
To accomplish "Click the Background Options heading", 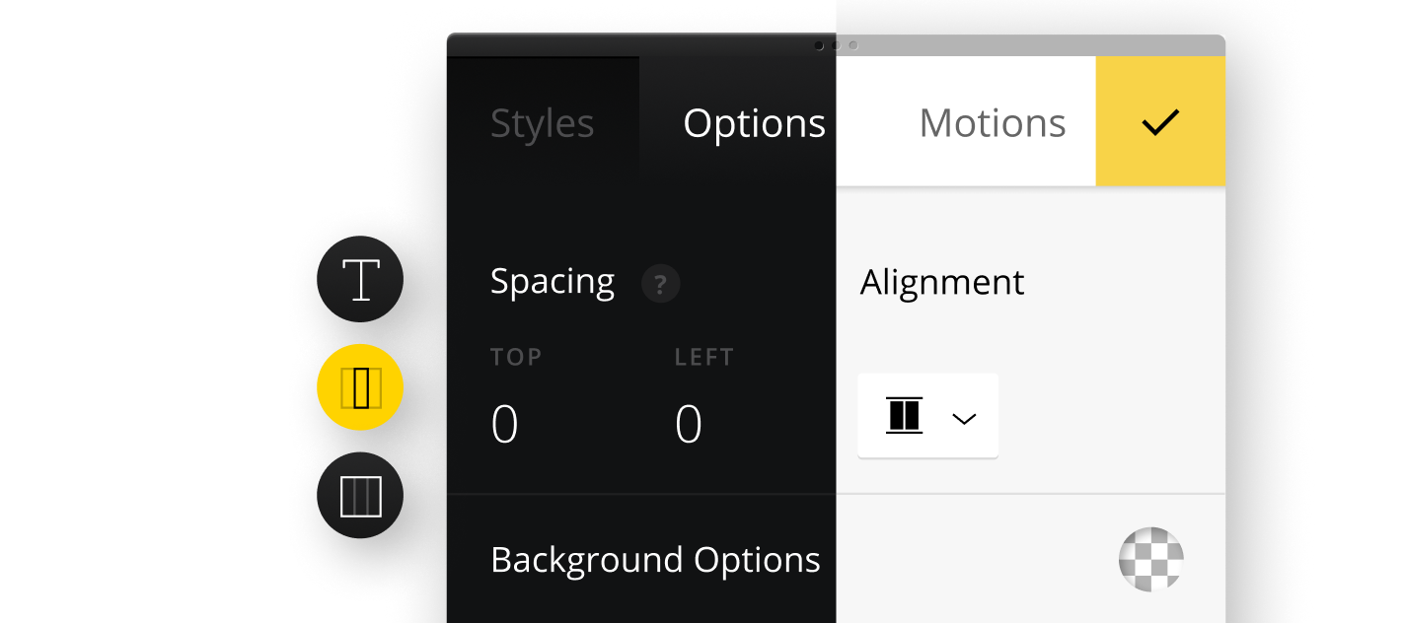I will click(x=655, y=560).
